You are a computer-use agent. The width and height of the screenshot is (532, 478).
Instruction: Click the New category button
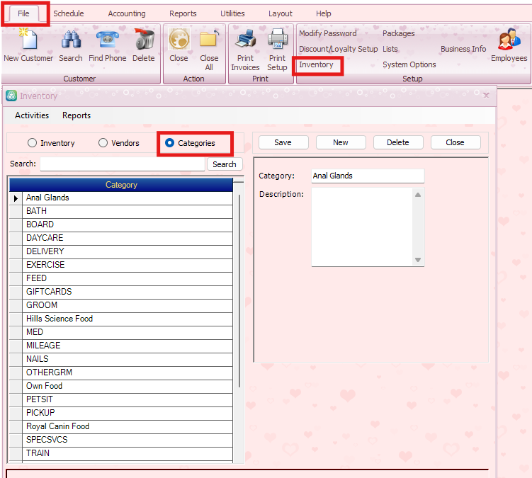(341, 142)
